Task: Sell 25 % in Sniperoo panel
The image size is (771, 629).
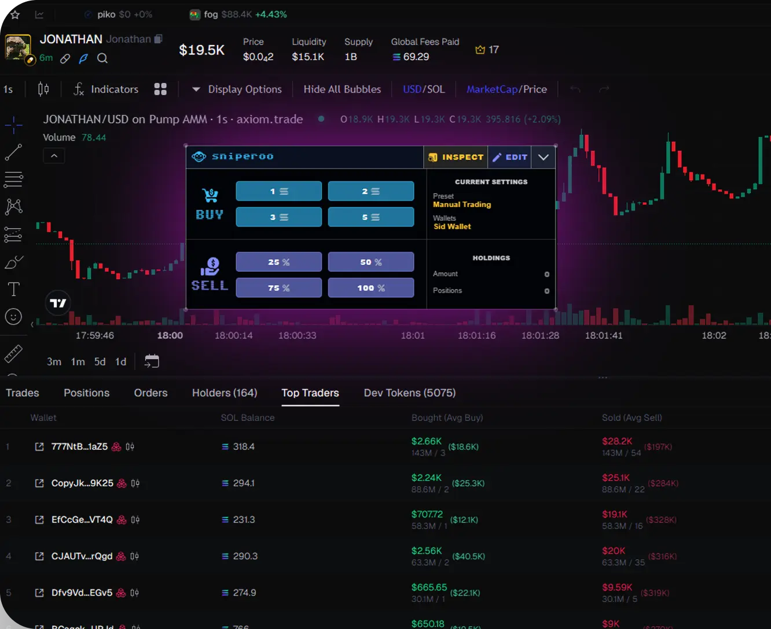Action: pyautogui.click(x=279, y=262)
